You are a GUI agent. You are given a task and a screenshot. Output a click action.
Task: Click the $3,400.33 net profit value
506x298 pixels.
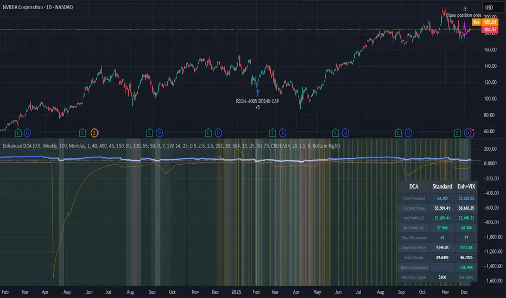(466, 218)
